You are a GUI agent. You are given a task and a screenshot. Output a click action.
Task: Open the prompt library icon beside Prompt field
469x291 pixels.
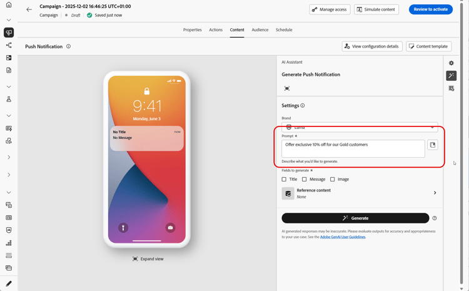pyautogui.click(x=433, y=145)
